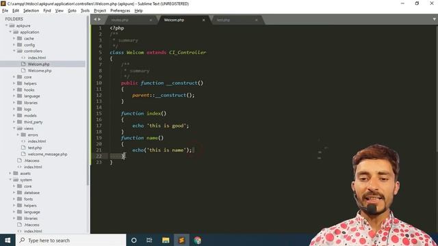Open the Tools menu
The height and width of the screenshot is (246, 438).
pos(85,11)
